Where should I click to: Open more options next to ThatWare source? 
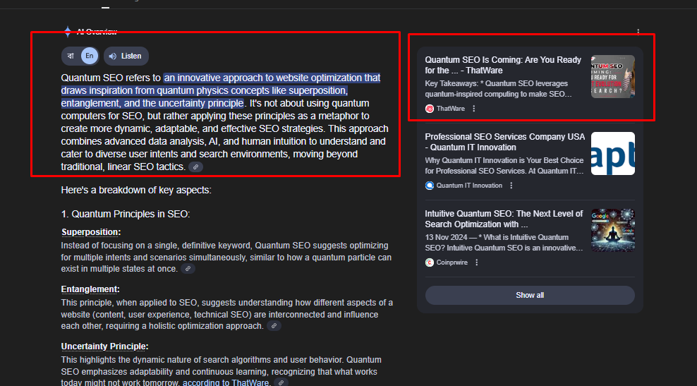(x=474, y=109)
